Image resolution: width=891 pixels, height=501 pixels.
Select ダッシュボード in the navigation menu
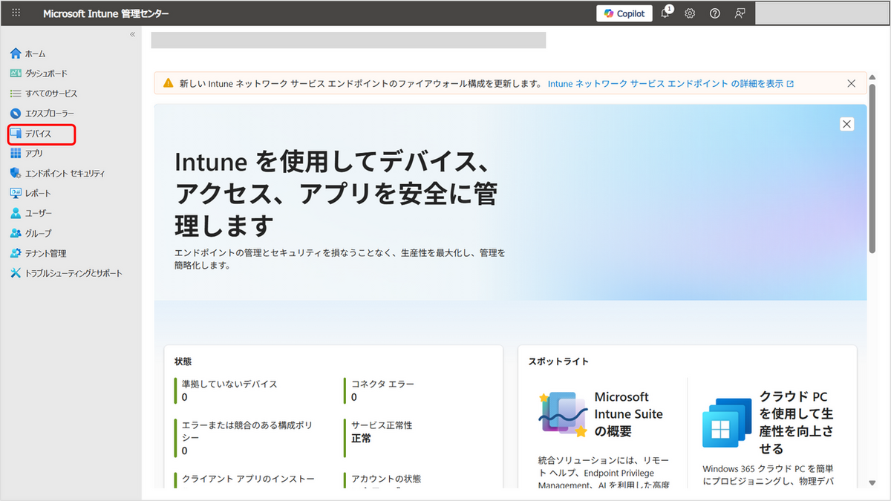pyautogui.click(x=46, y=73)
